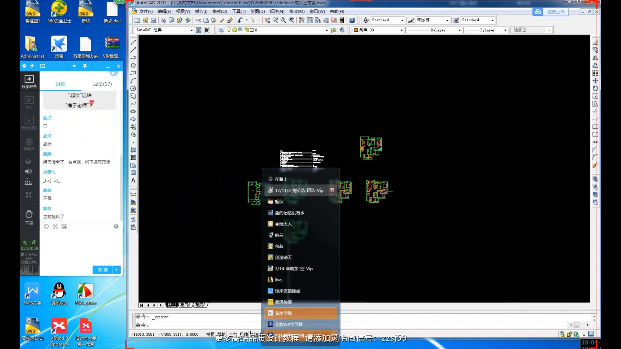Click the 发送 send button
Viewport: 621px width, 349px height.
103,270
